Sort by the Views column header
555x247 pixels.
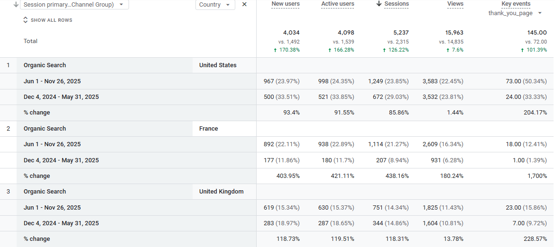point(455,4)
